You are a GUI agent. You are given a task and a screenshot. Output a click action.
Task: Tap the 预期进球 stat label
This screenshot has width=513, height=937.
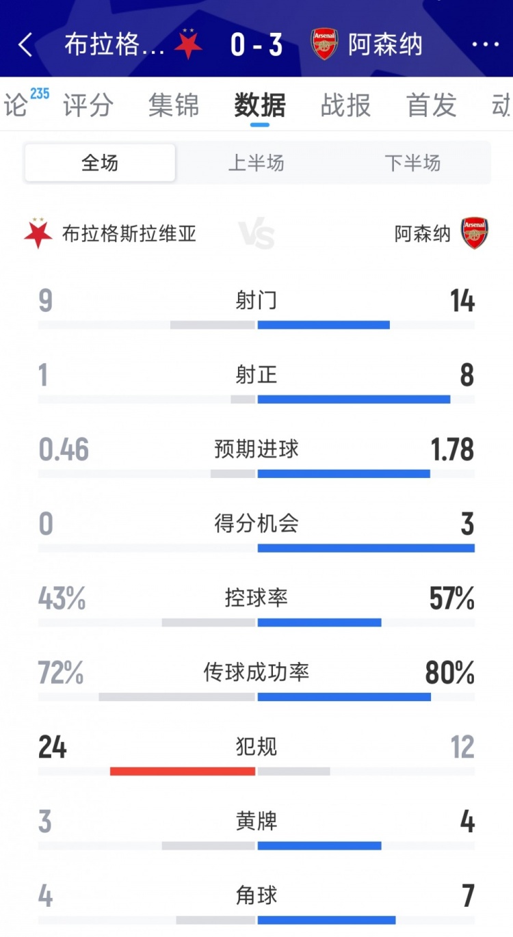point(256,449)
